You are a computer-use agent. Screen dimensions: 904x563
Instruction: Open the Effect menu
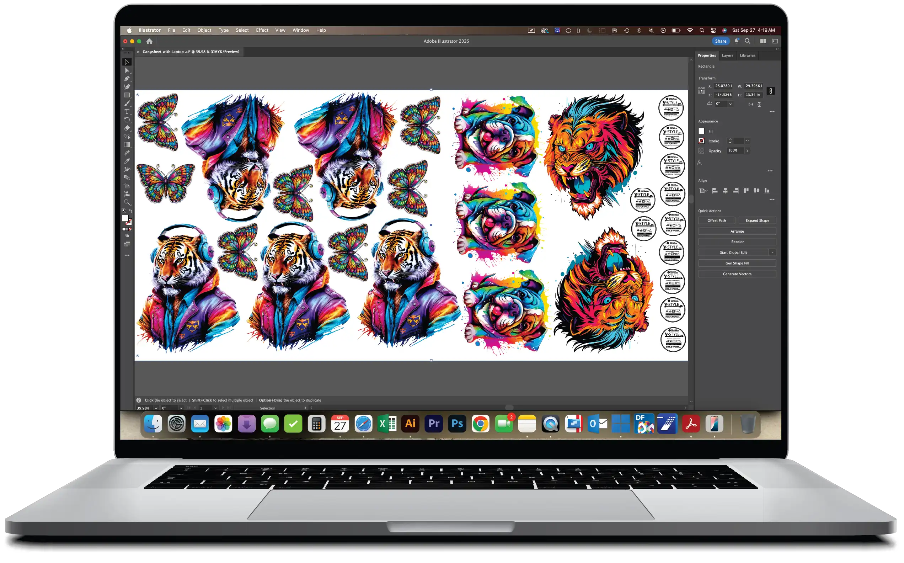tap(262, 30)
